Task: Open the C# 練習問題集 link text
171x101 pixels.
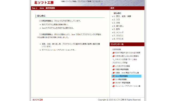Action: [121, 79]
